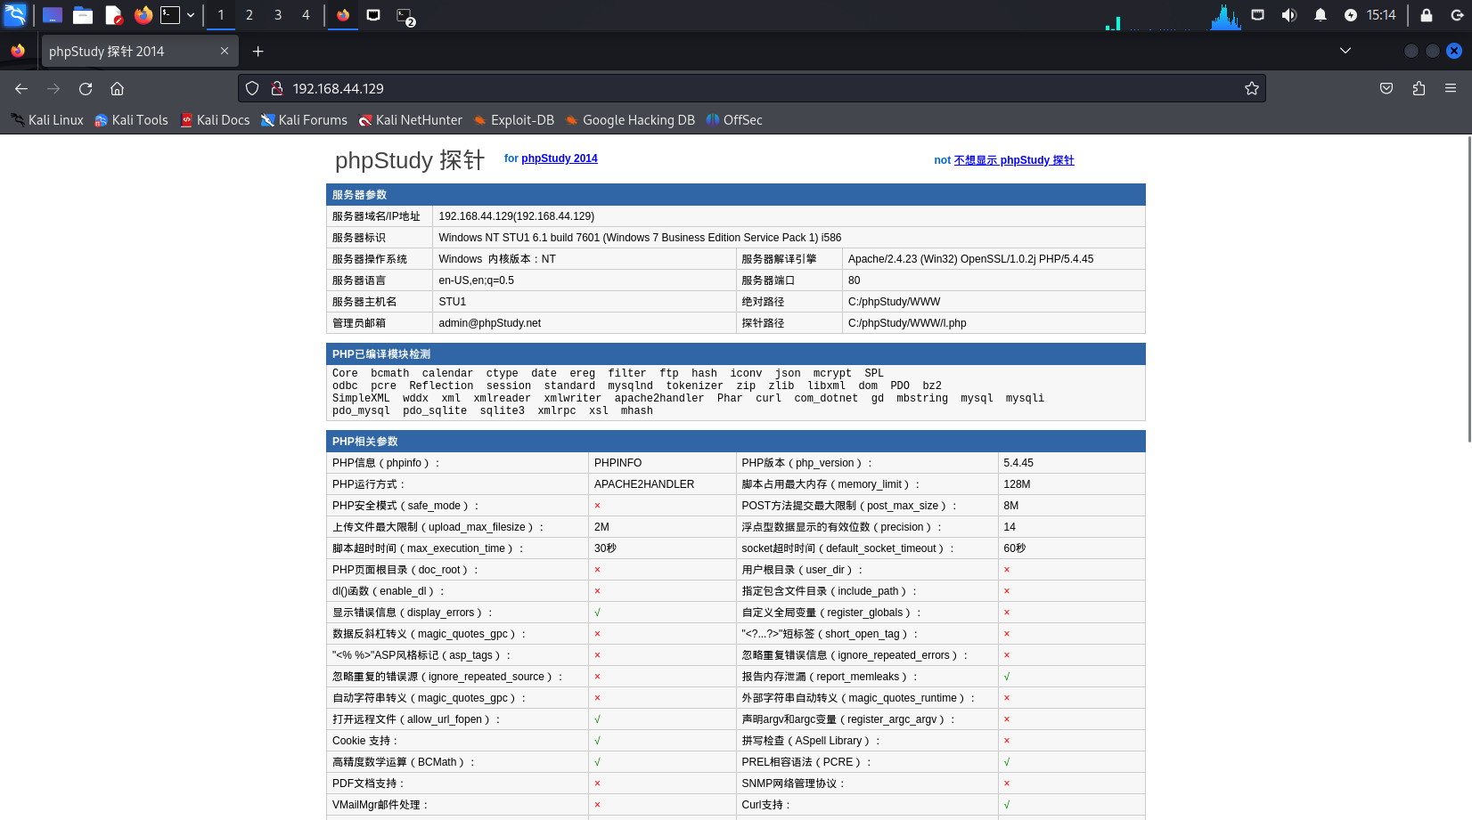
Task: Expand the list all tabs chevron
Action: point(1345,51)
